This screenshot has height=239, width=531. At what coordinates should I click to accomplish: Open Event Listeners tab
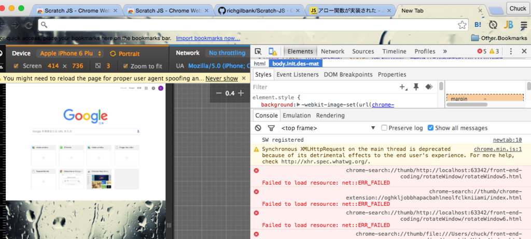coord(297,74)
